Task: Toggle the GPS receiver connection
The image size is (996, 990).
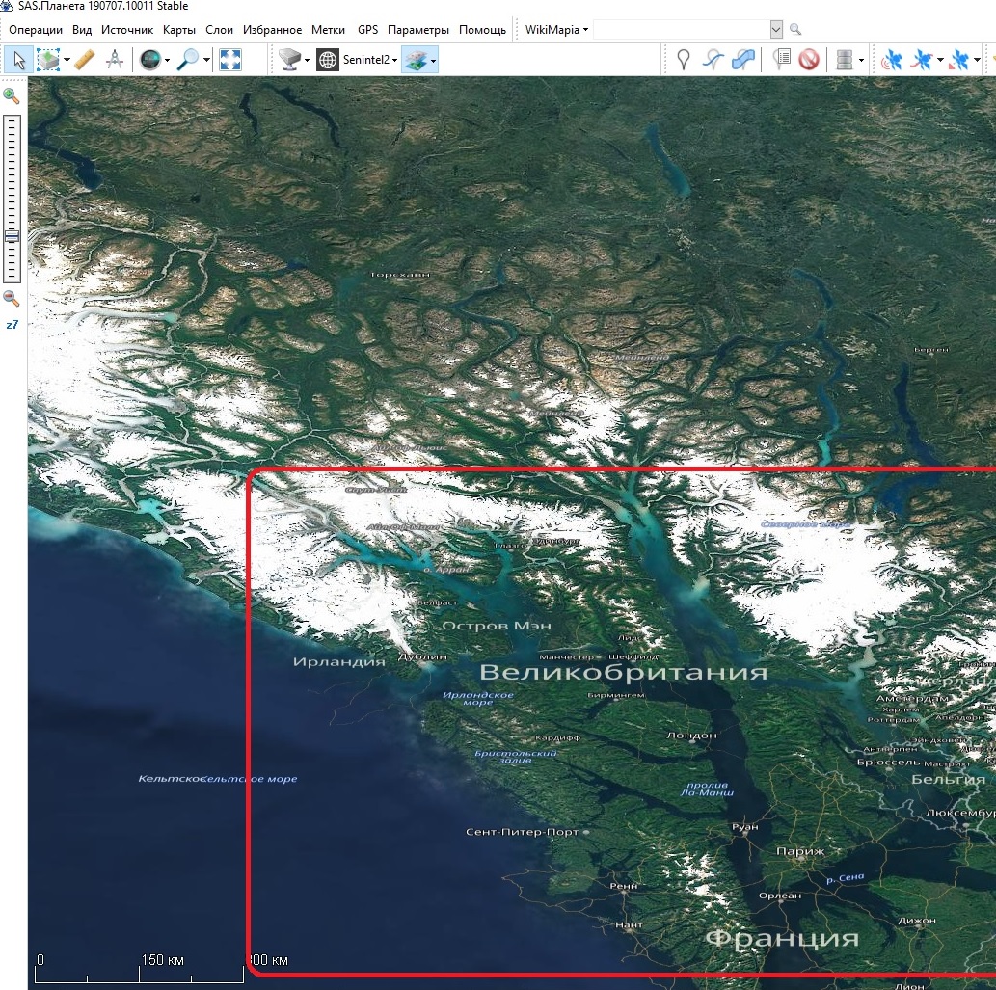Action: pos(890,60)
